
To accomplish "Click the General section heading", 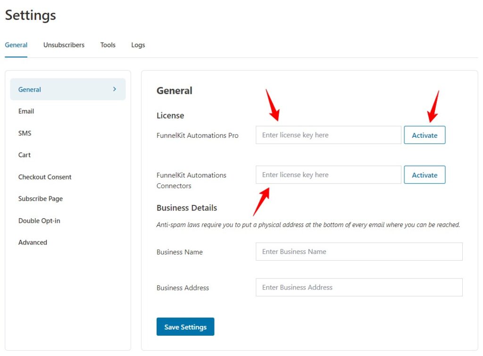I will pos(175,91).
